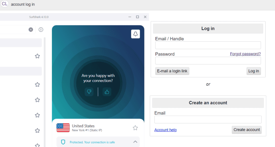The height and width of the screenshot is (147, 275).
Task: Click the CL avatar icon
Action: pyautogui.click(x=5, y=4)
